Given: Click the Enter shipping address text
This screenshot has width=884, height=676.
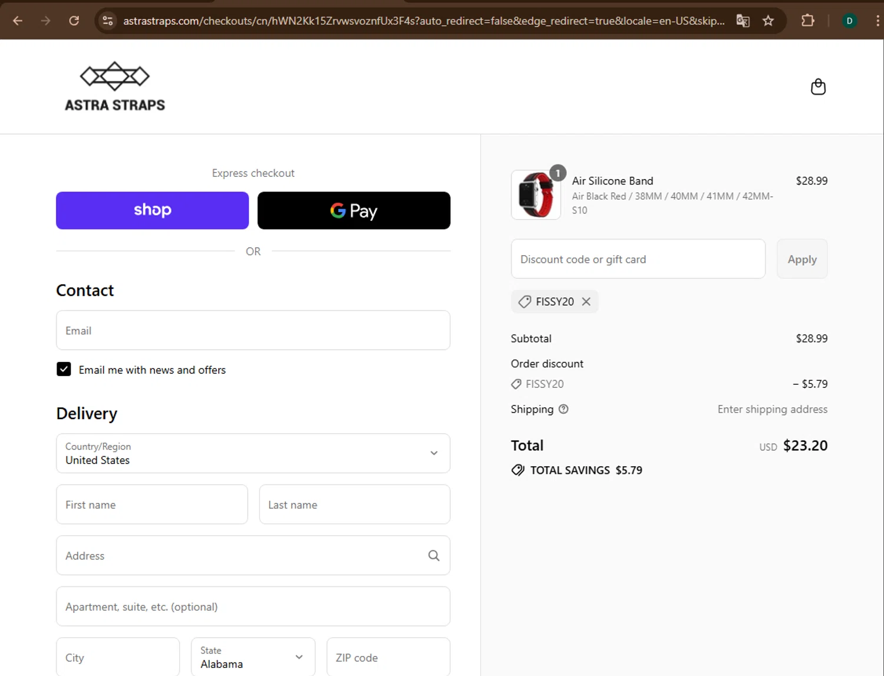Looking at the screenshot, I should point(772,409).
